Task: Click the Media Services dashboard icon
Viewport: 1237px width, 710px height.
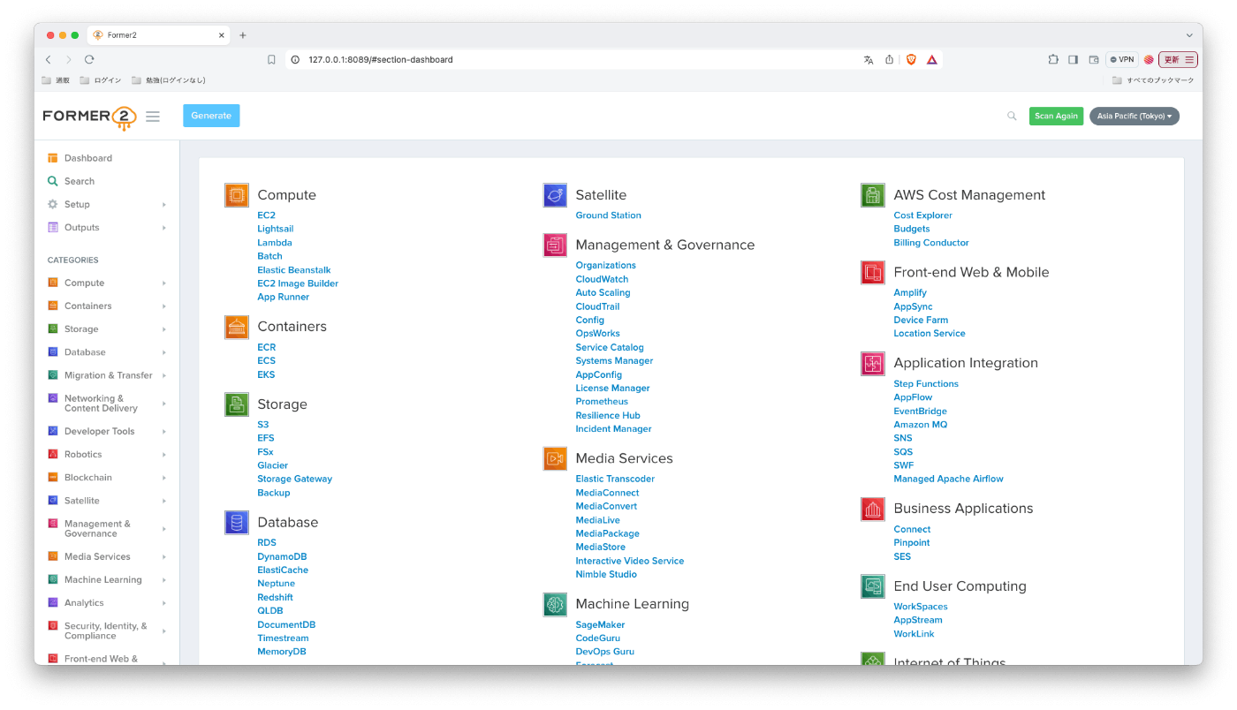Action: (x=555, y=458)
